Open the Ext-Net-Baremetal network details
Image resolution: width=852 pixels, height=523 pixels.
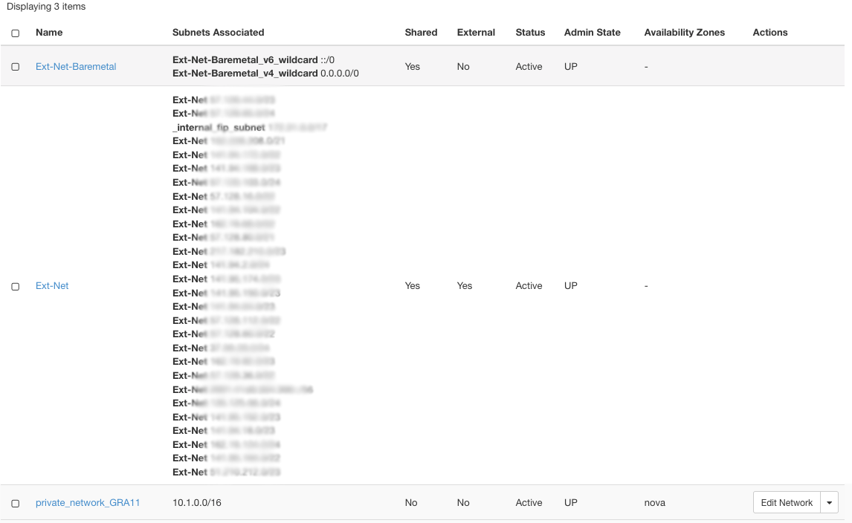75,66
